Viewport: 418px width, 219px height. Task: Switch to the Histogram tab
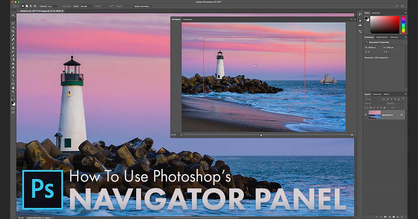[x=188, y=19]
